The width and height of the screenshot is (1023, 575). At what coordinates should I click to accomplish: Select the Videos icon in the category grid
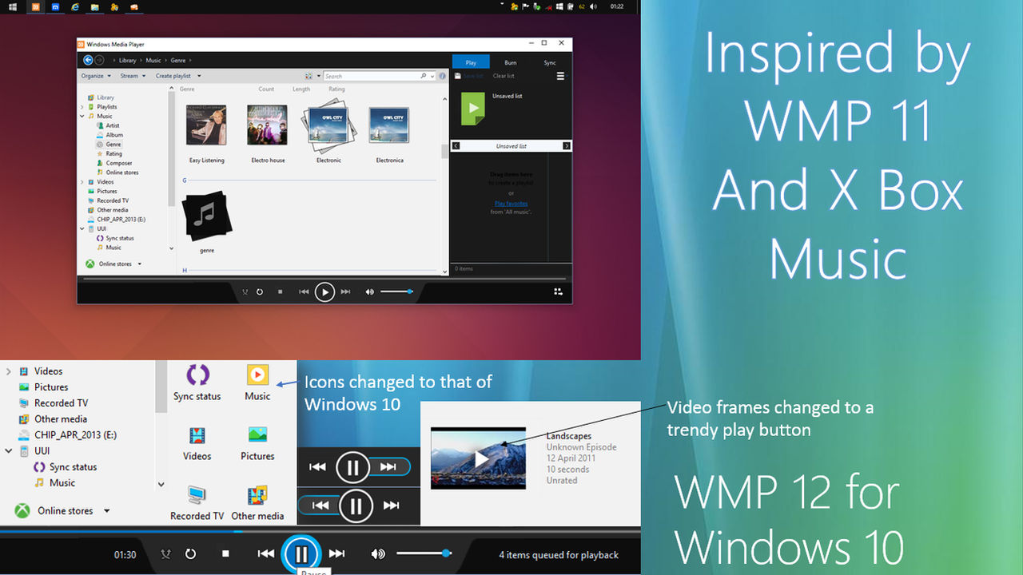coord(197,435)
